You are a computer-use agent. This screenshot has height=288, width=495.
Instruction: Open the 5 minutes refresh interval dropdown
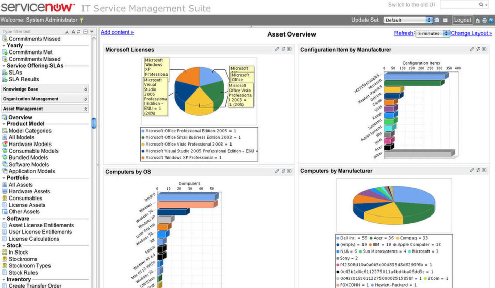click(x=433, y=33)
